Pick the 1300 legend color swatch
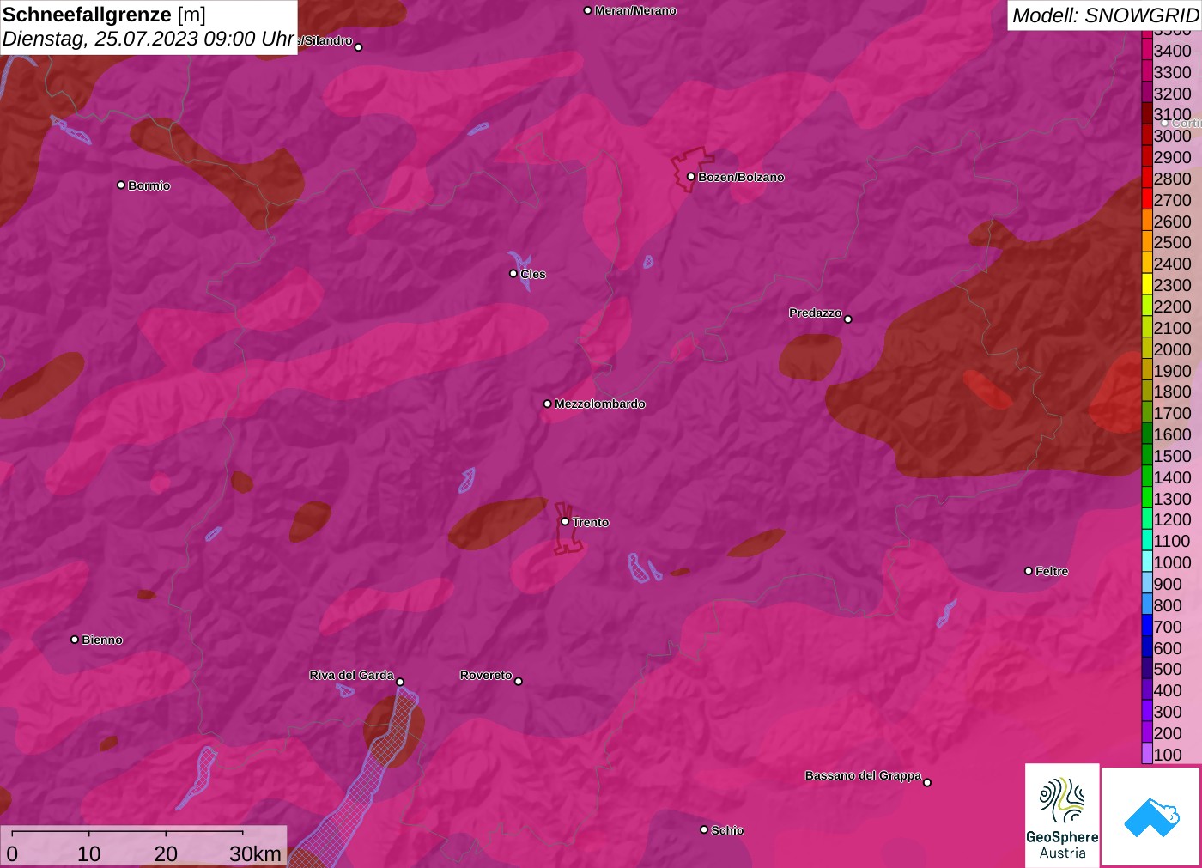This screenshot has width=1202, height=868. click(1147, 499)
